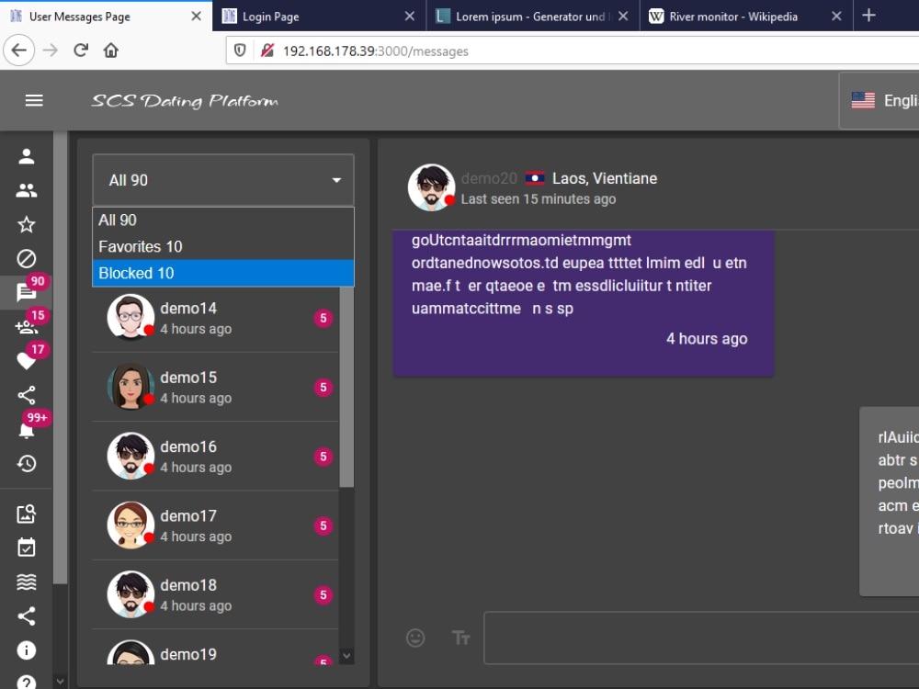Click the purple received message bubble
This screenshot has width=919, height=689.
[x=584, y=303]
